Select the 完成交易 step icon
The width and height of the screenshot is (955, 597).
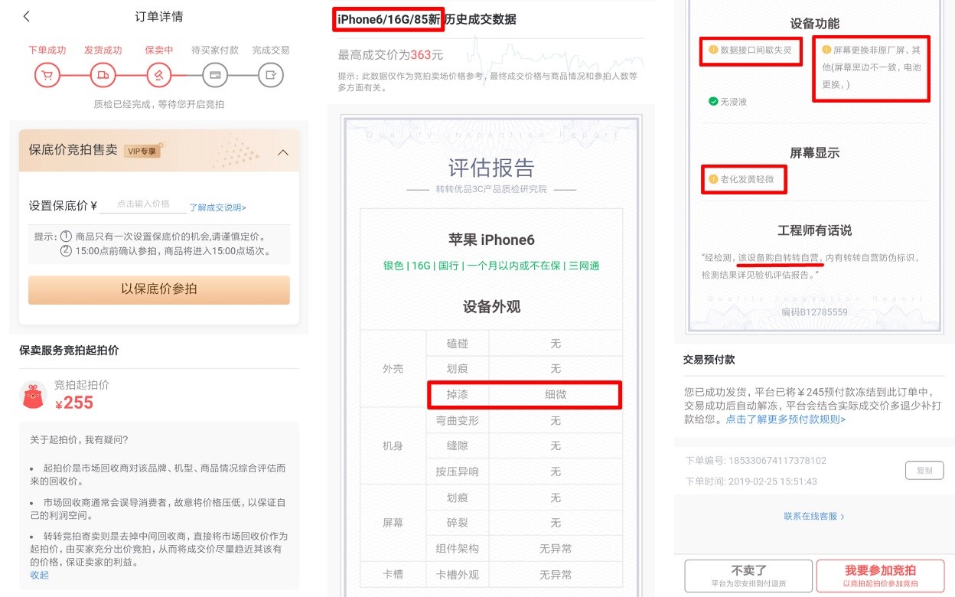[x=271, y=74]
